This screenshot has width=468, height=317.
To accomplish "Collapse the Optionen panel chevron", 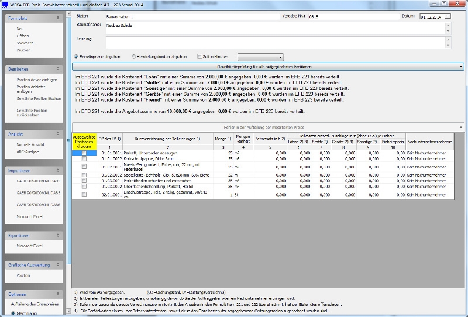I will [x=57, y=294].
